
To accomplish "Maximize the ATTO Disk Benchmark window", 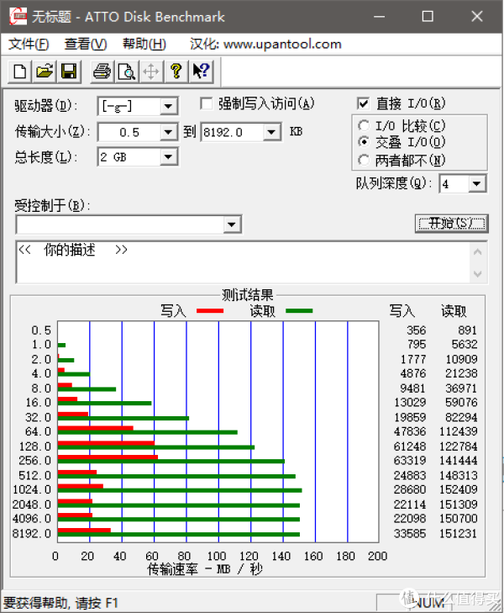I will point(428,17).
